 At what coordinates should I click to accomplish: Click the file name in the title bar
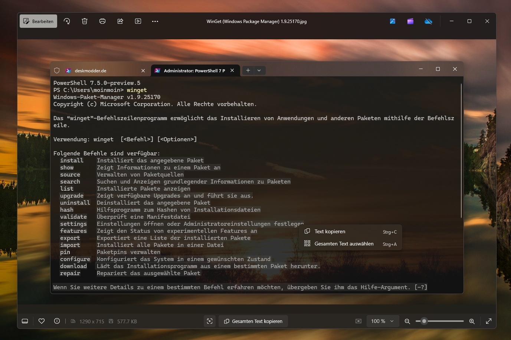(x=256, y=22)
